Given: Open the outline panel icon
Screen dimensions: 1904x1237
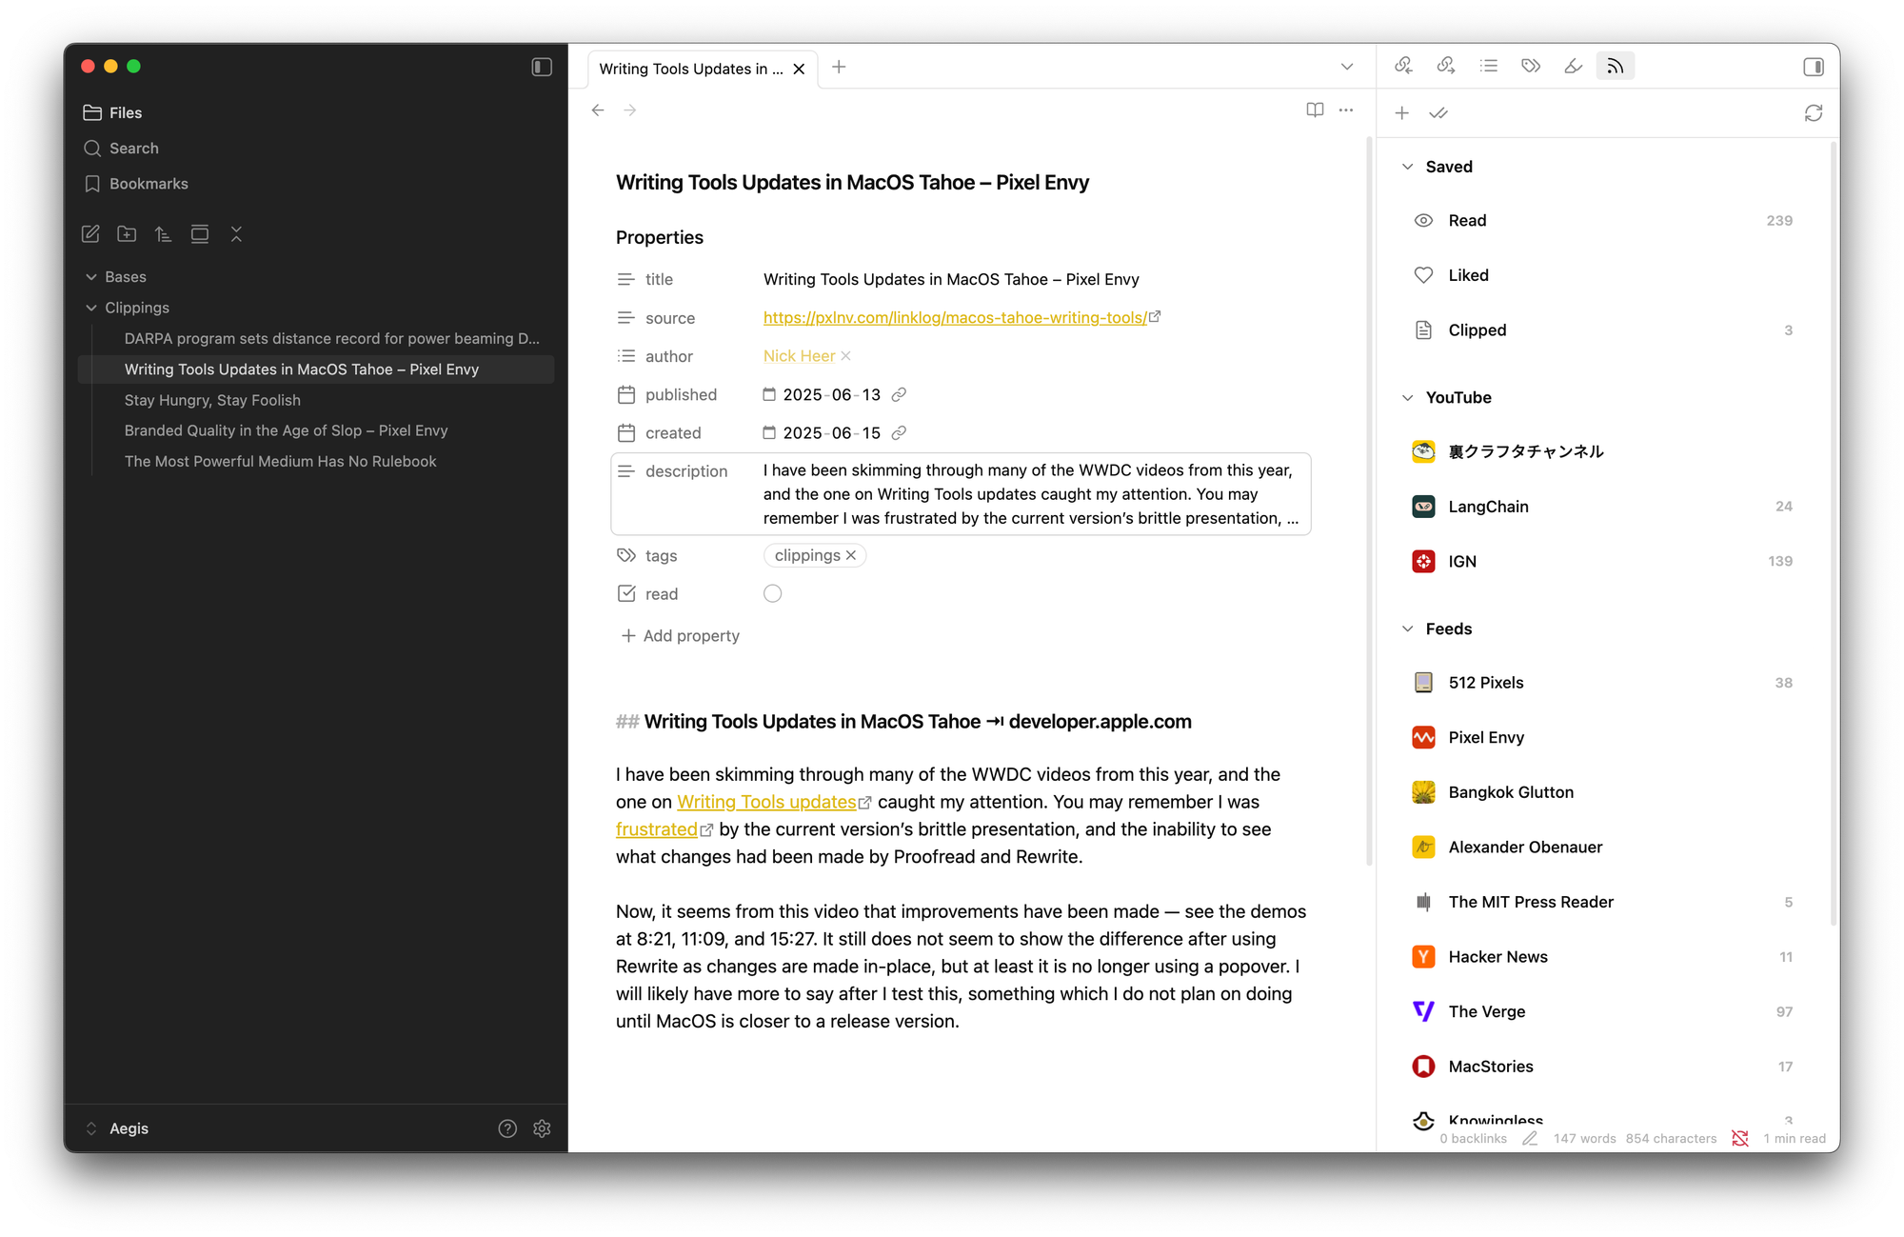Looking at the screenshot, I should coord(1489,67).
